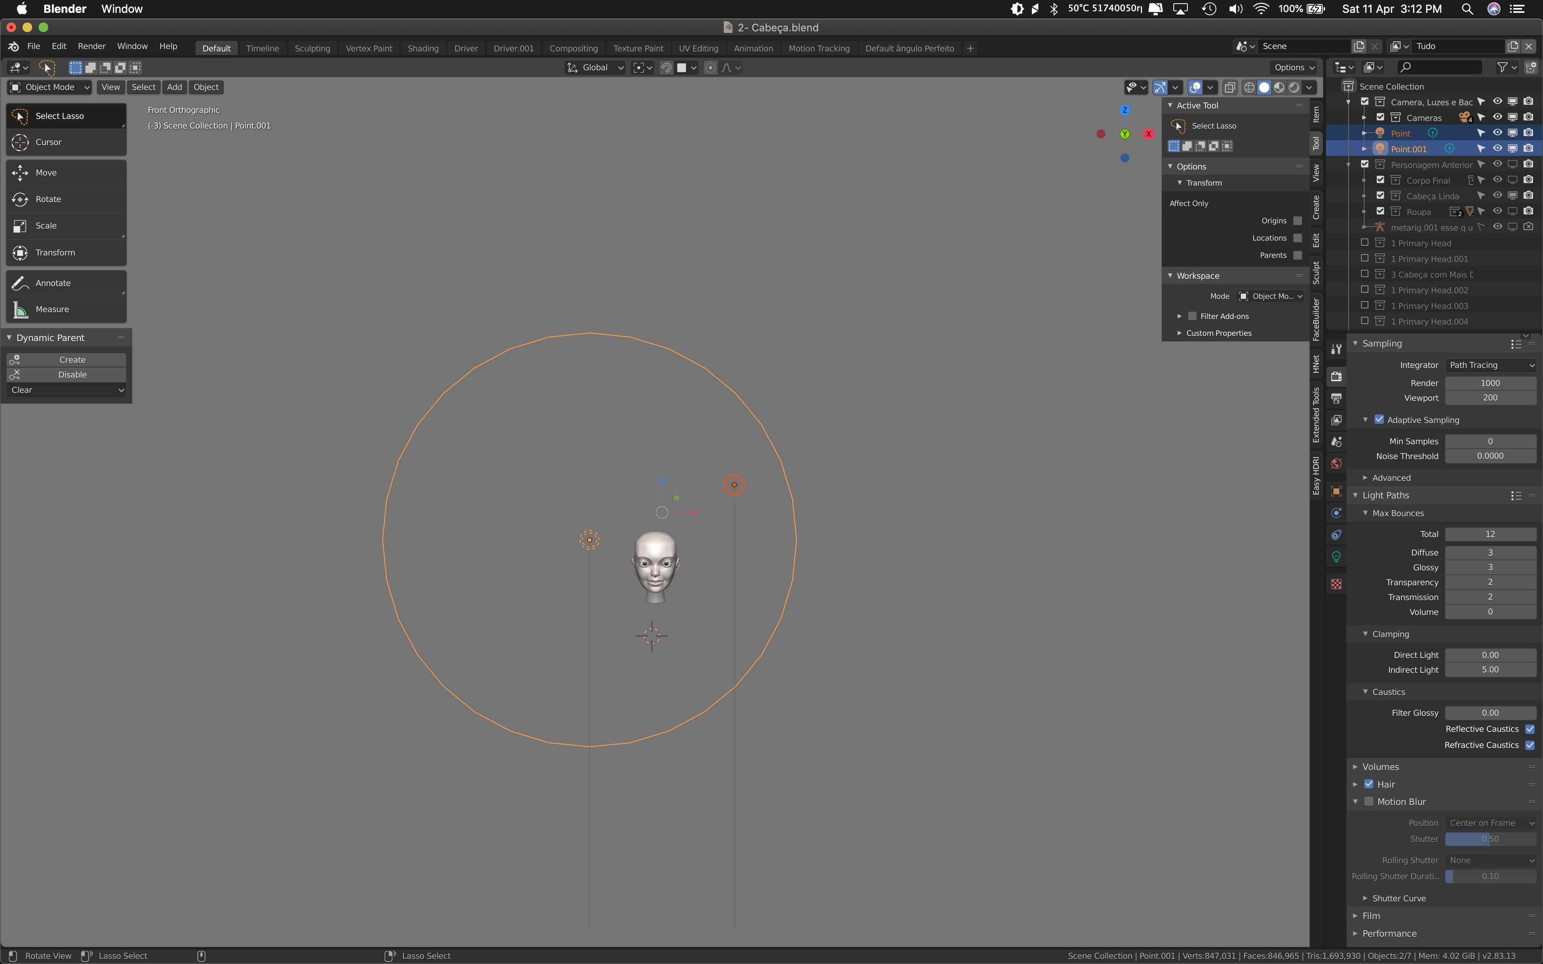
Task: Open World properties tab icon
Action: click(x=1336, y=464)
